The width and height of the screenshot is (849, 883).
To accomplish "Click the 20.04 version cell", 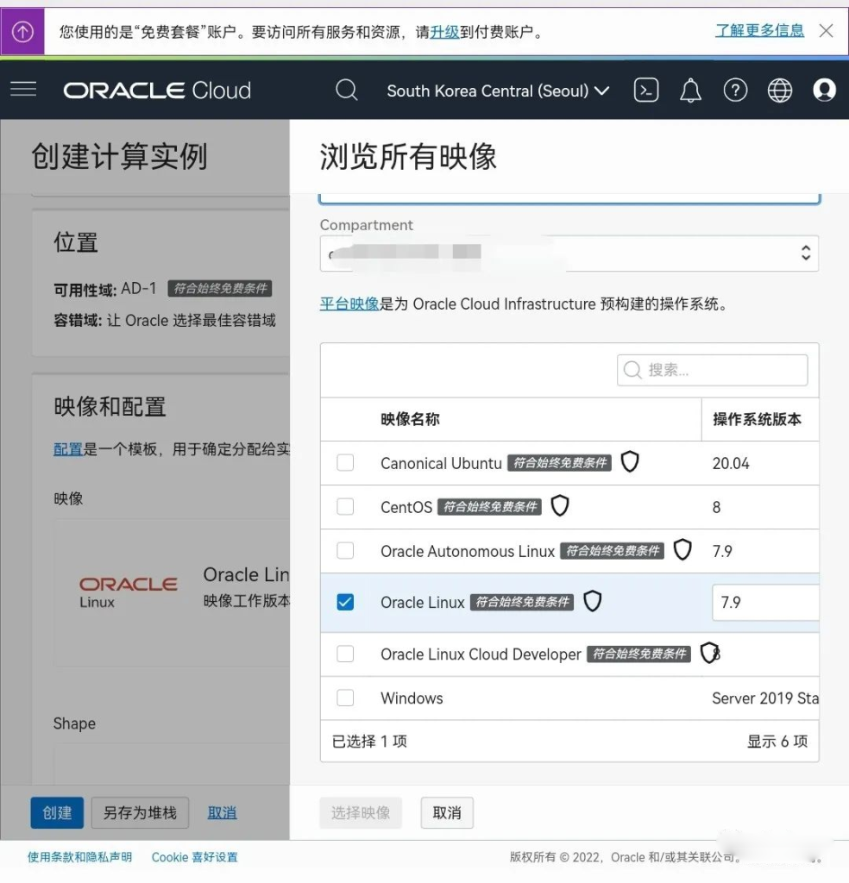I will click(x=731, y=463).
